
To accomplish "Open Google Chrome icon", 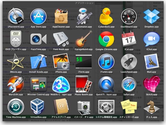I will tap(106, 39).
